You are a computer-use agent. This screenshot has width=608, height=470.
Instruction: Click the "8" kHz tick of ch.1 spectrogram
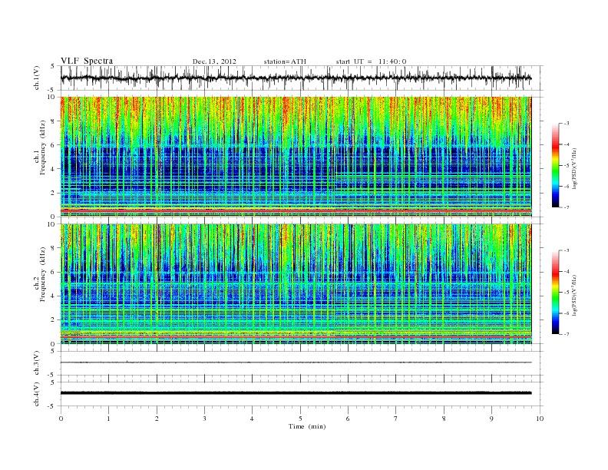click(53, 121)
